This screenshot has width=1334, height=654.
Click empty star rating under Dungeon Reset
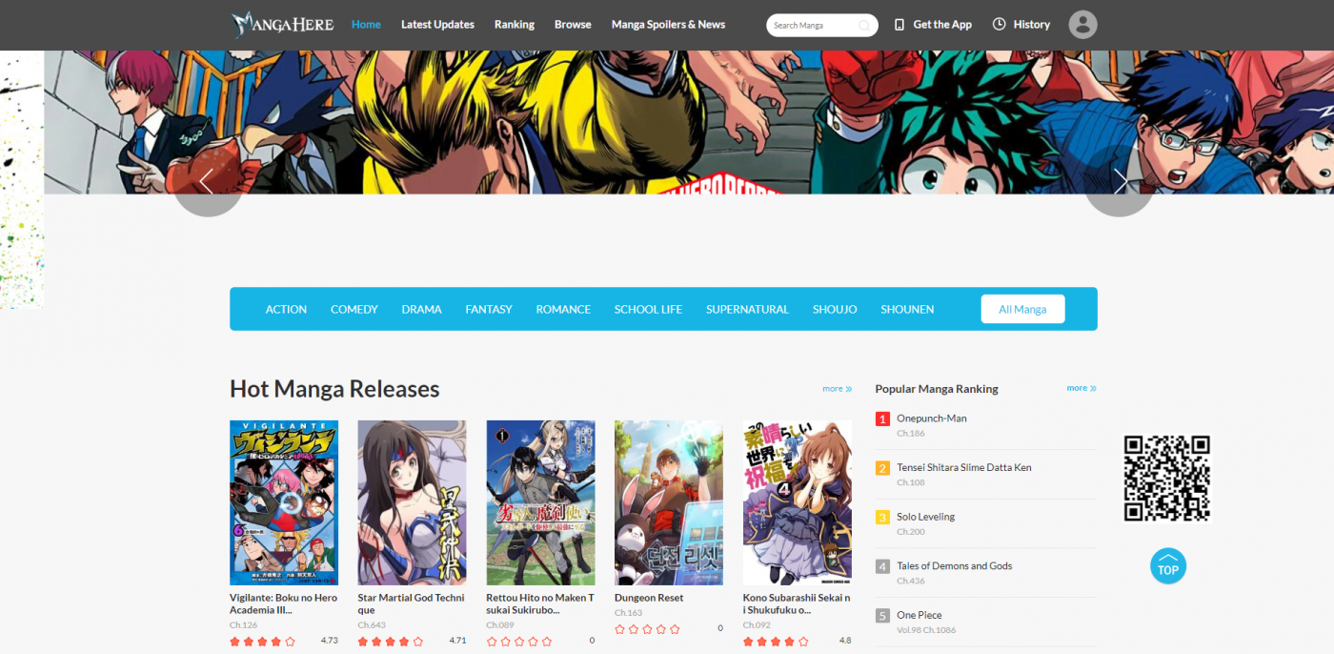648,629
